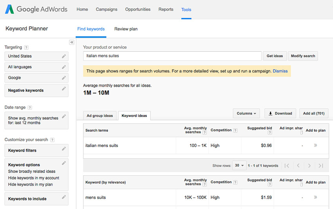This screenshot has width=333, height=209.
Task: Collapse the left sidebar with double-chevron icon
Action: [x=72, y=42]
